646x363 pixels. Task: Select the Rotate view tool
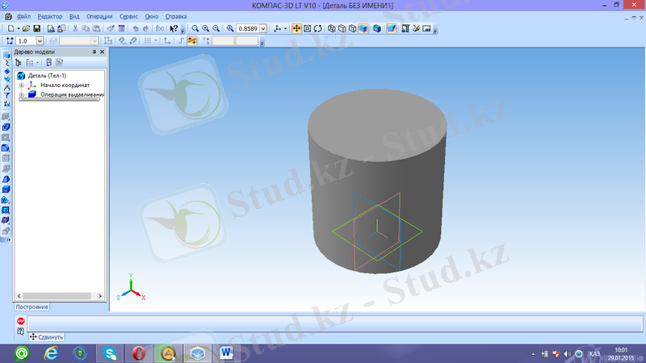pos(318,28)
